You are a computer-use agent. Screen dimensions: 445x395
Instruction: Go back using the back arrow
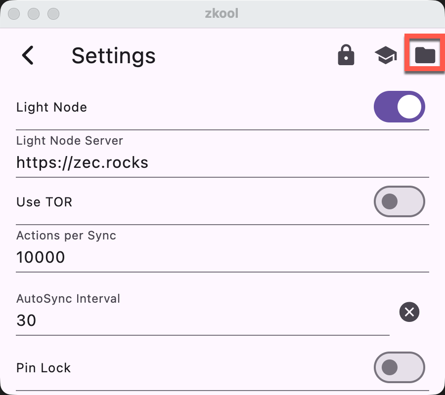pos(28,55)
